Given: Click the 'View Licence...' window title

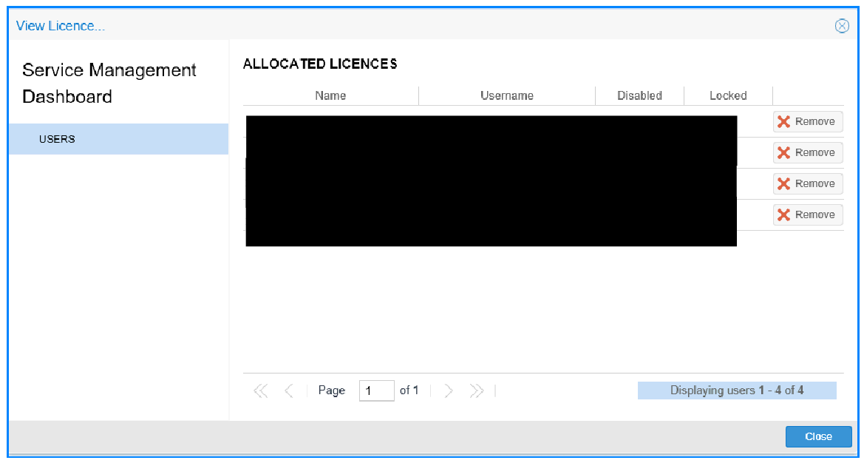Looking at the screenshot, I should (x=61, y=26).
